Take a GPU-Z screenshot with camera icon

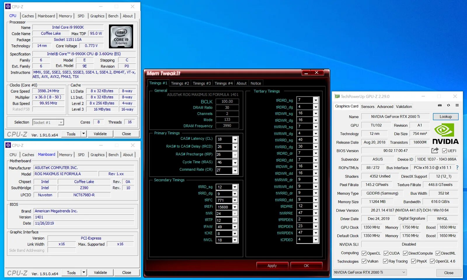[440, 105]
